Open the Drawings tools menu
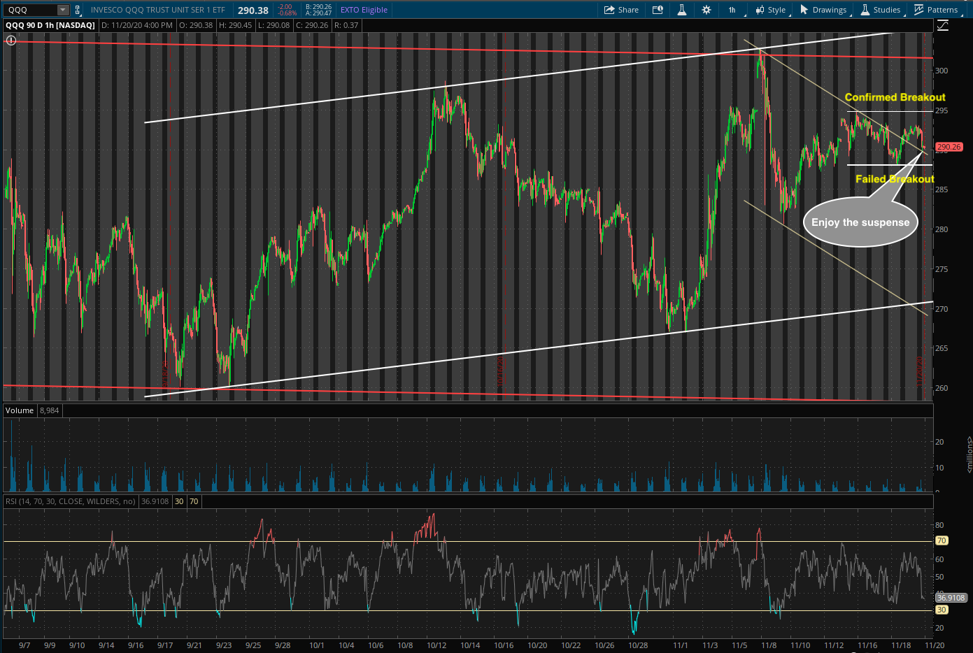Viewport: 973px width, 653px height. coord(823,10)
